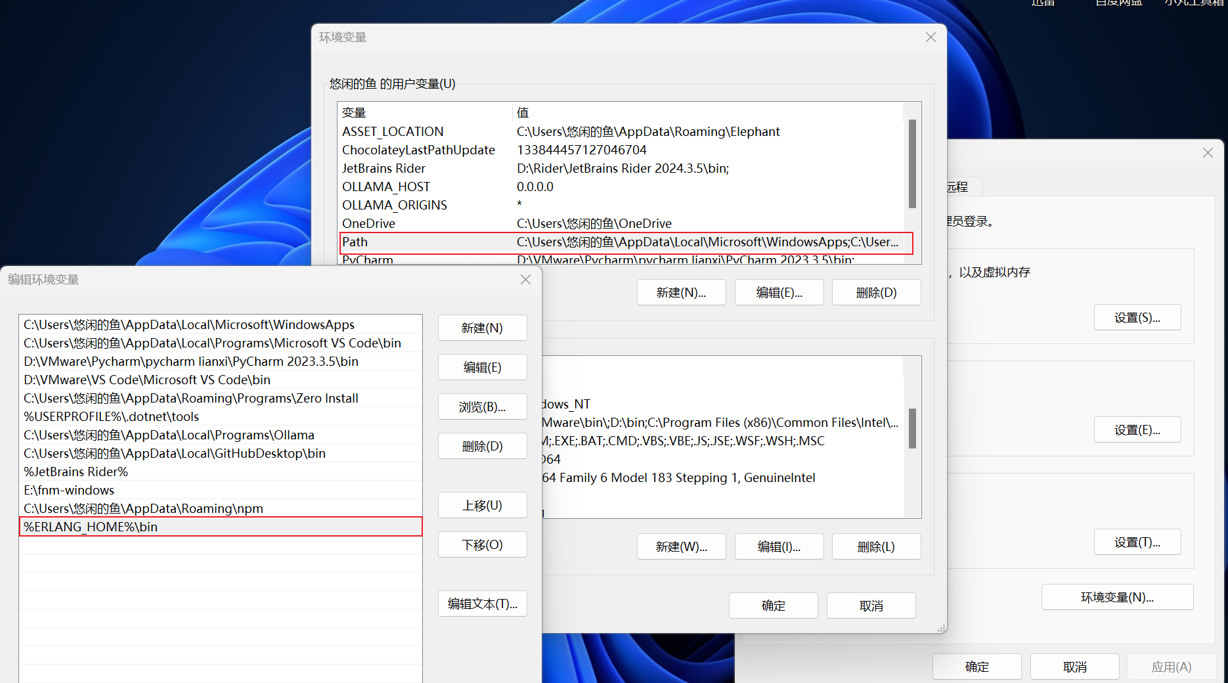Click 新建(W)... under system variables

click(682, 546)
